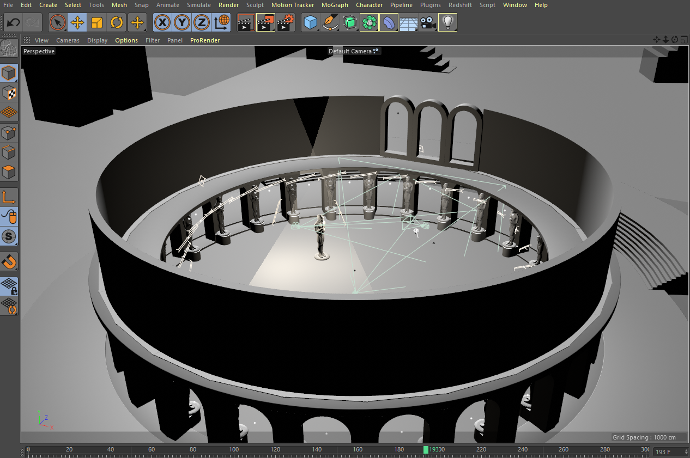
Task: Toggle Y-axis lock
Action: [x=182, y=22]
